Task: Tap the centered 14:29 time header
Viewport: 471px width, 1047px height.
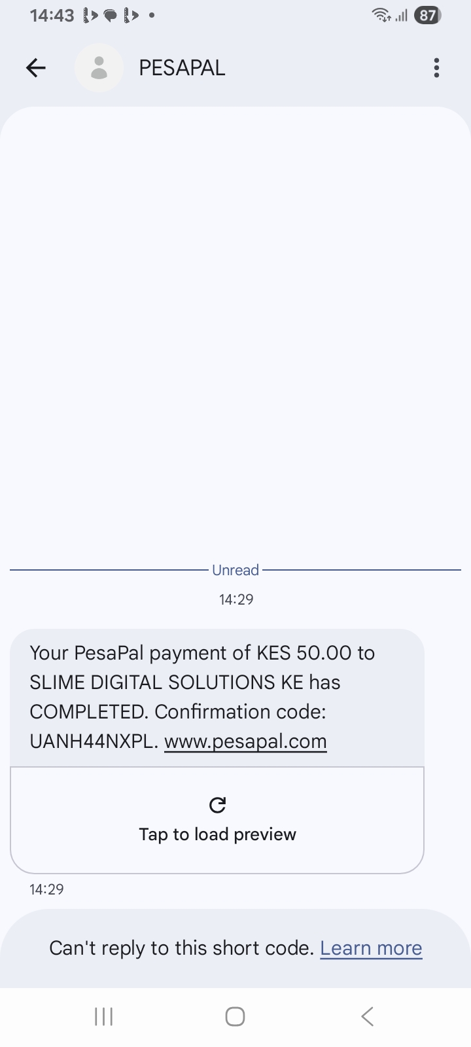Action: click(x=235, y=599)
